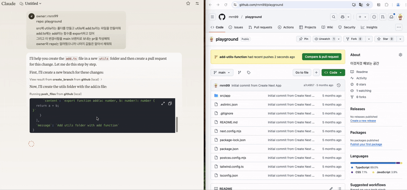
Task: Star the Claude conversation
Action: (188, 3)
